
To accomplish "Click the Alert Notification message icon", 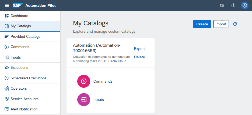I will tap(6, 109).
